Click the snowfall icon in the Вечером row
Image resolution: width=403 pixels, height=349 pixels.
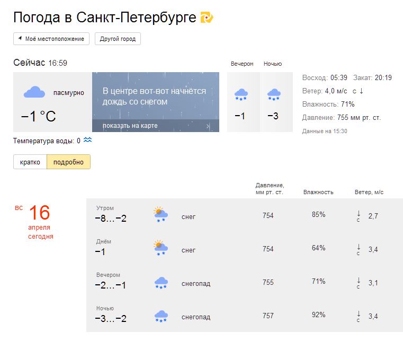161,283
